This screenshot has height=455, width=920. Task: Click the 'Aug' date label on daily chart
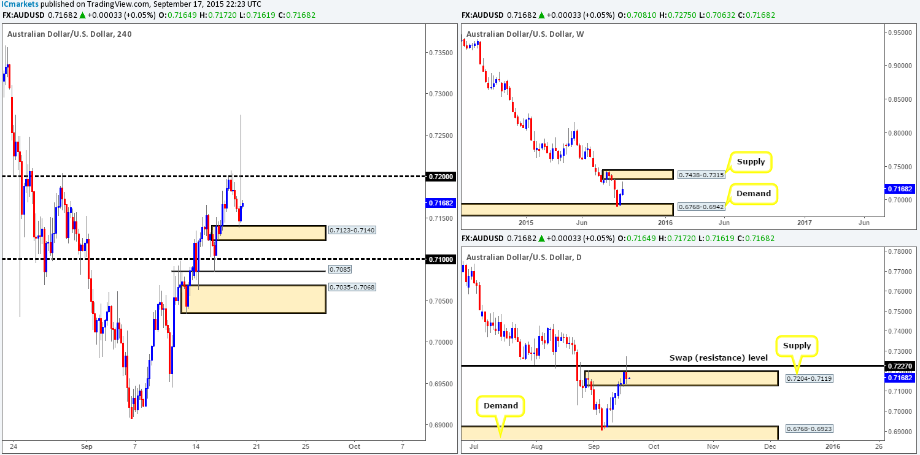(x=536, y=446)
